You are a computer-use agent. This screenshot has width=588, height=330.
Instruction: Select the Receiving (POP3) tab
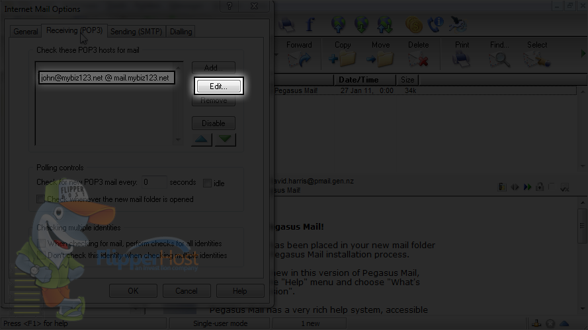point(74,30)
